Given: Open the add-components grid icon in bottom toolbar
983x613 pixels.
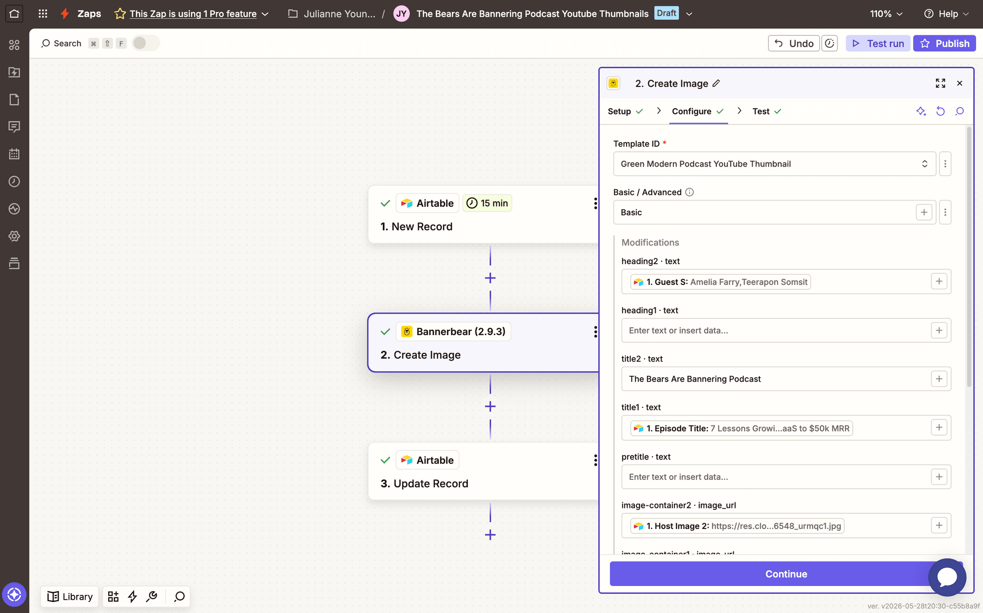Looking at the screenshot, I should tap(113, 596).
